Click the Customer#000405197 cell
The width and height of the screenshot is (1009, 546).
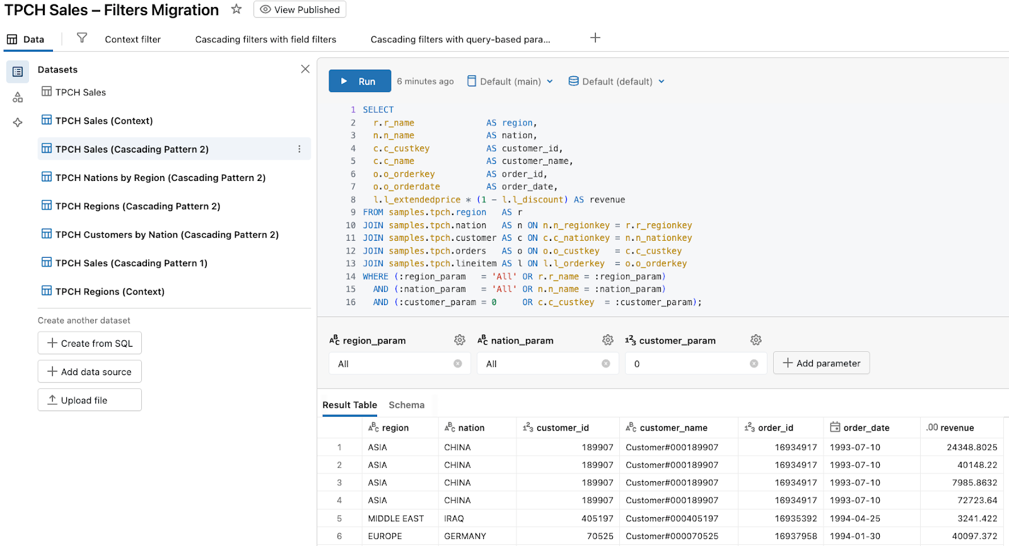pos(679,518)
